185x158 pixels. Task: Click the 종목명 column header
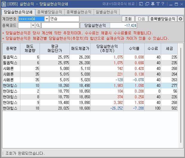point(11,48)
